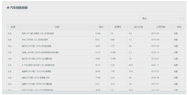Click the 运行公里 column header

tap(138, 27)
